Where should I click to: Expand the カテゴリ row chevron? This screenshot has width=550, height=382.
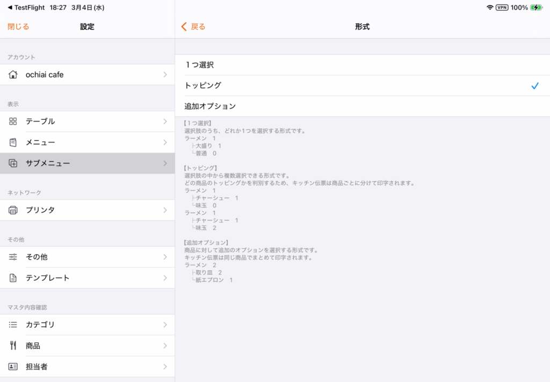click(x=165, y=325)
